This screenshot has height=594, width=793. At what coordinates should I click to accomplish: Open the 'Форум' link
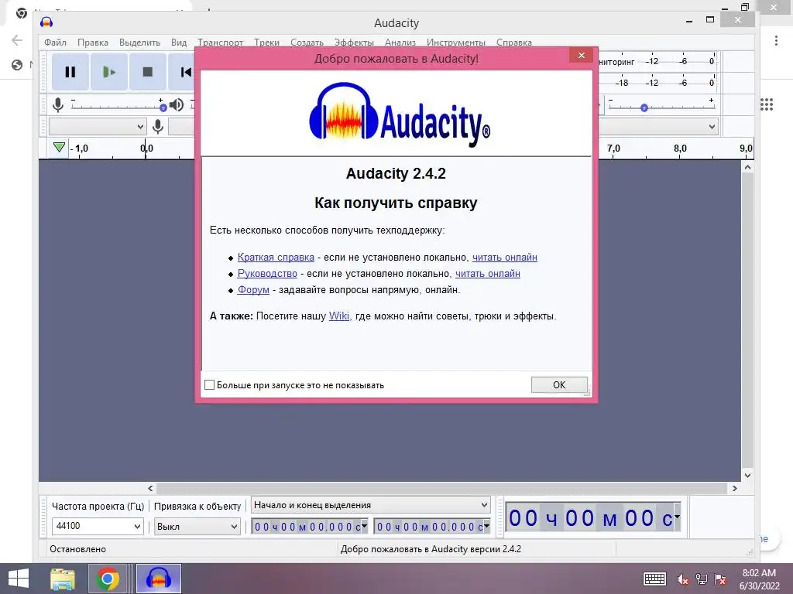pos(253,290)
